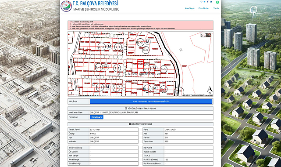The image size is (281, 167).
Task: Click the Kat Adedi label
Action: 148,148
